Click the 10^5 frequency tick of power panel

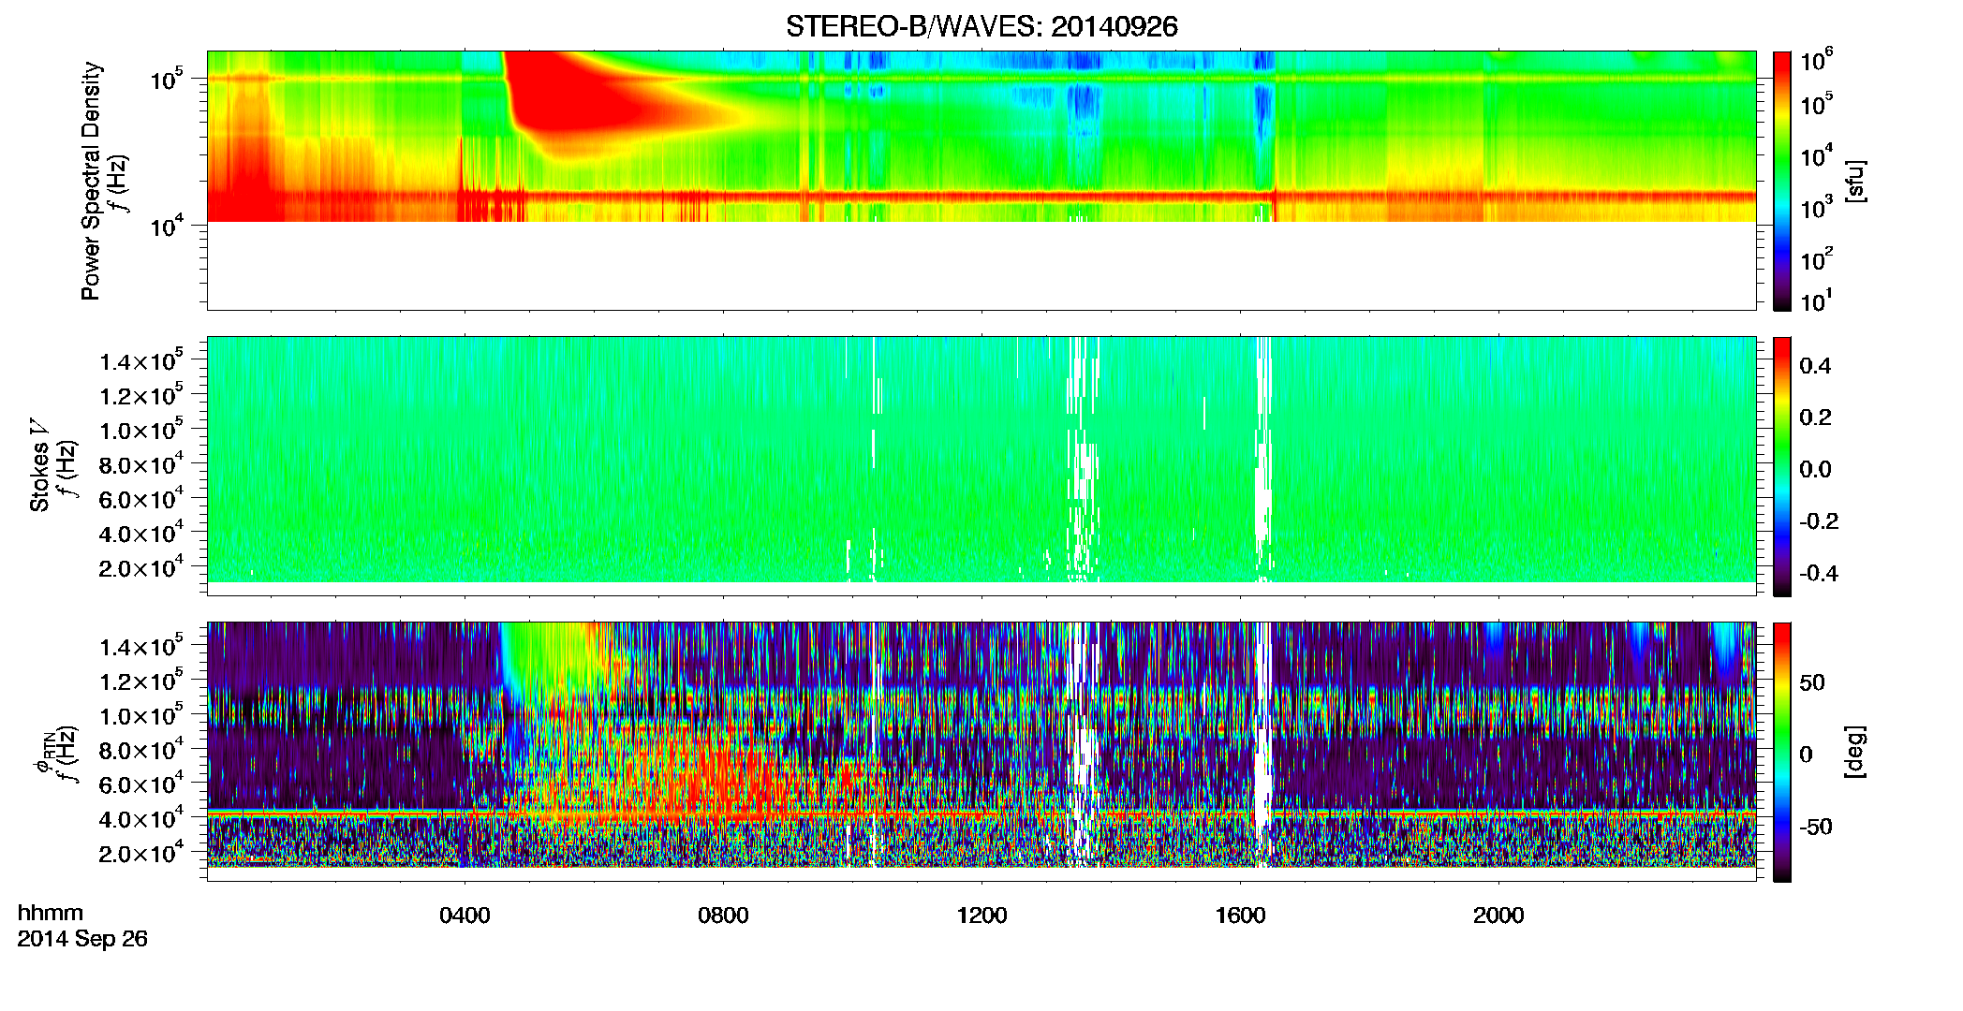click(167, 80)
